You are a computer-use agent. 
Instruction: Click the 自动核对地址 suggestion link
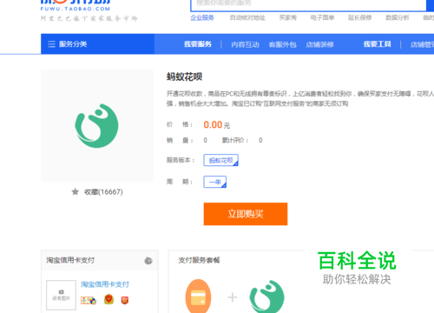pyautogui.click(x=247, y=17)
